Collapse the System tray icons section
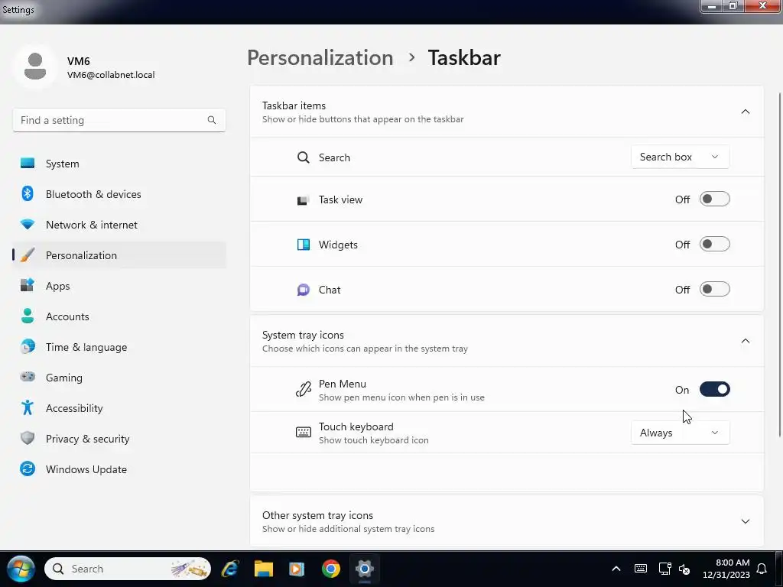783x587 pixels. 745,341
